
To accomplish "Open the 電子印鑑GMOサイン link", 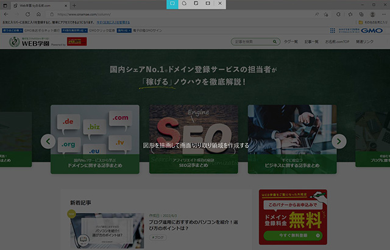I will coord(147,30).
